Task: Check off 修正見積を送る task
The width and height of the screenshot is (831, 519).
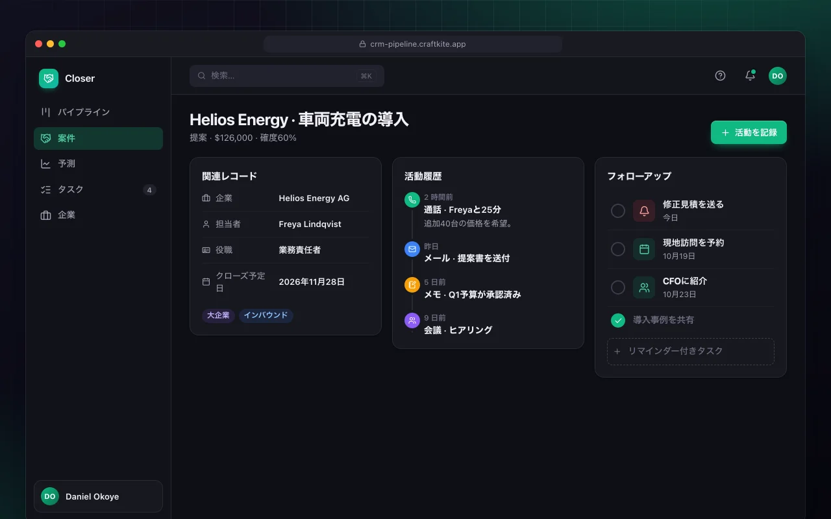Action: point(618,211)
